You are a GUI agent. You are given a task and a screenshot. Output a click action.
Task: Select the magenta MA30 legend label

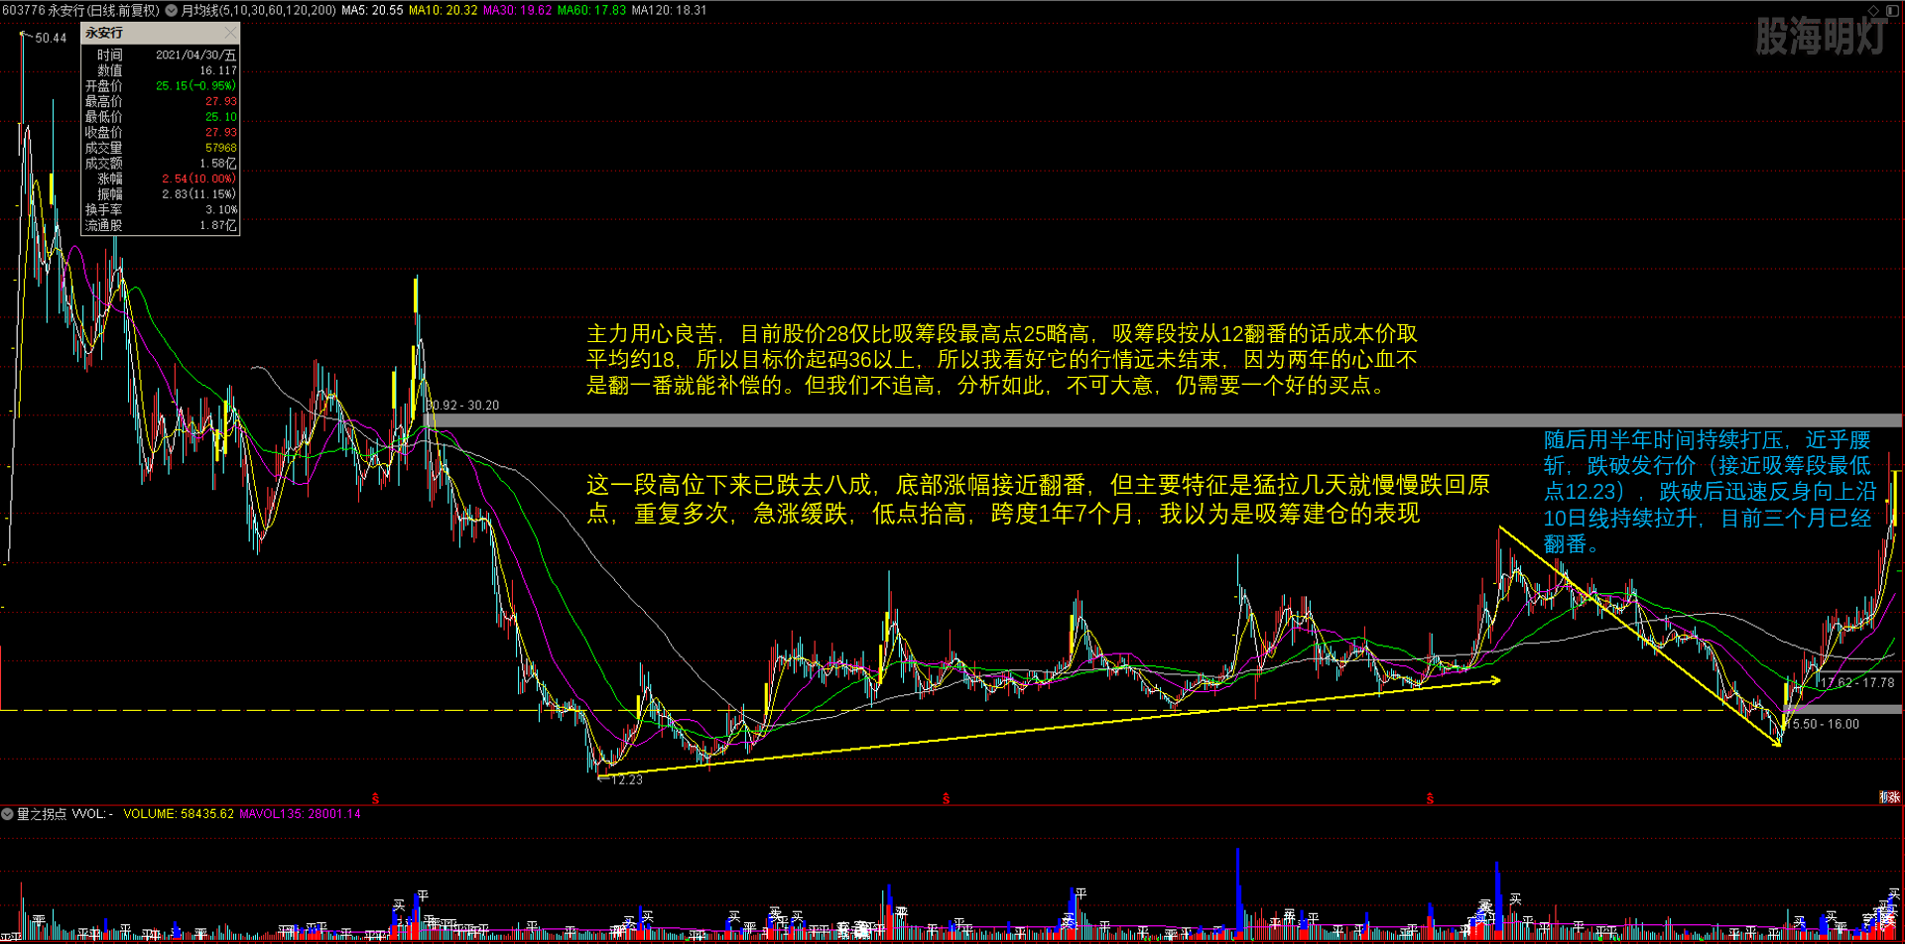click(517, 11)
